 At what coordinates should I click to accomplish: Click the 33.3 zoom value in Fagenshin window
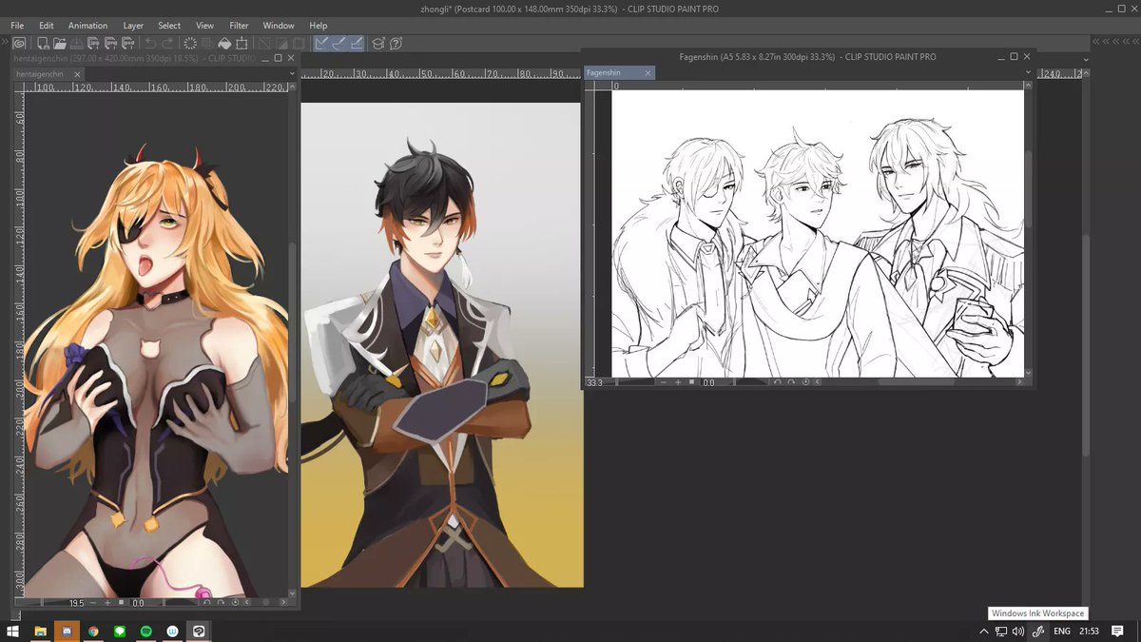(x=594, y=382)
